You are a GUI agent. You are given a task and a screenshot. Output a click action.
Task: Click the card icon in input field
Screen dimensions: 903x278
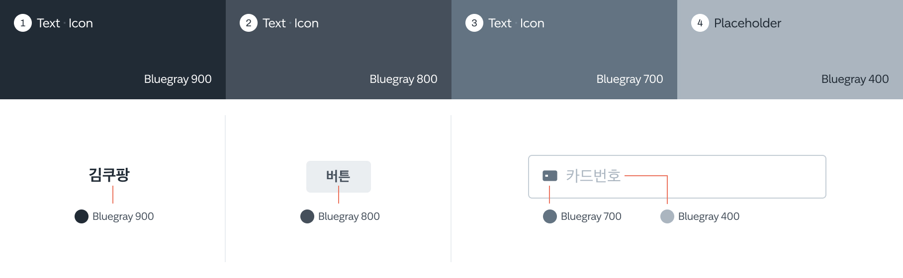click(x=550, y=176)
